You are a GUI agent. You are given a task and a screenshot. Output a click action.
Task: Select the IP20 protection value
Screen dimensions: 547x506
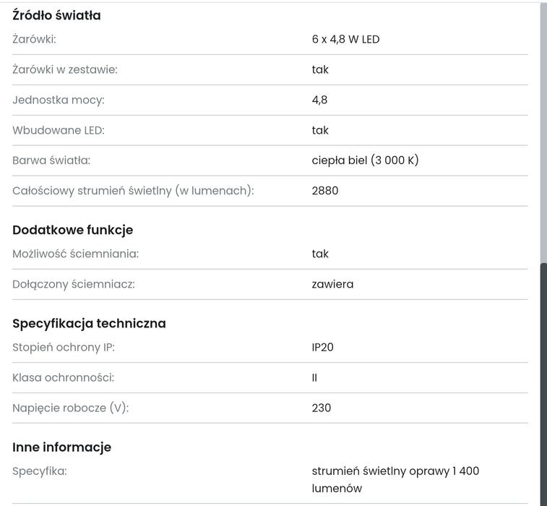click(323, 347)
